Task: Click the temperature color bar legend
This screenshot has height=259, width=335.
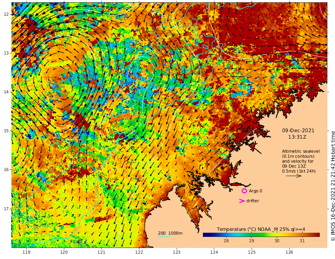Action: click(x=261, y=235)
